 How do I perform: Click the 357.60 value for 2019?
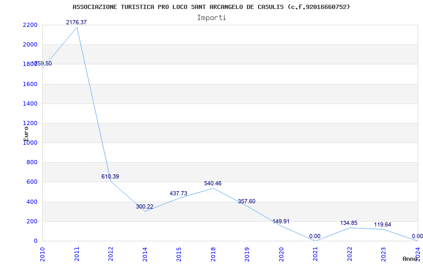(246, 202)
